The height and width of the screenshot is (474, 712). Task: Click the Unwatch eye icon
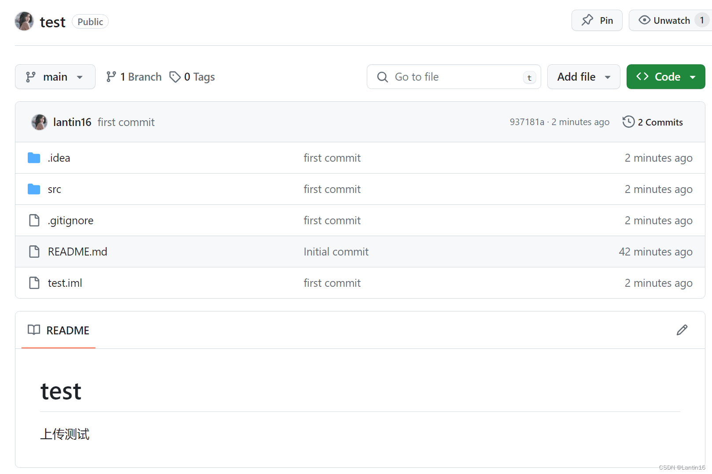644,20
